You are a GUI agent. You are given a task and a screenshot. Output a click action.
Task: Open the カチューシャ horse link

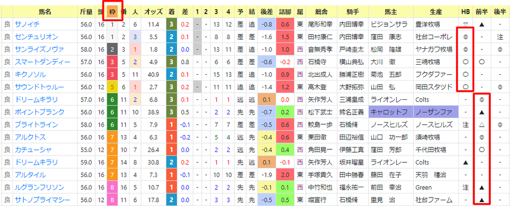coord(33,150)
